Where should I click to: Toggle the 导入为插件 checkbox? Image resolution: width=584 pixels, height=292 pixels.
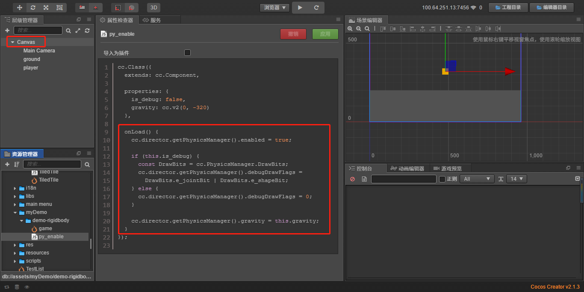click(187, 53)
